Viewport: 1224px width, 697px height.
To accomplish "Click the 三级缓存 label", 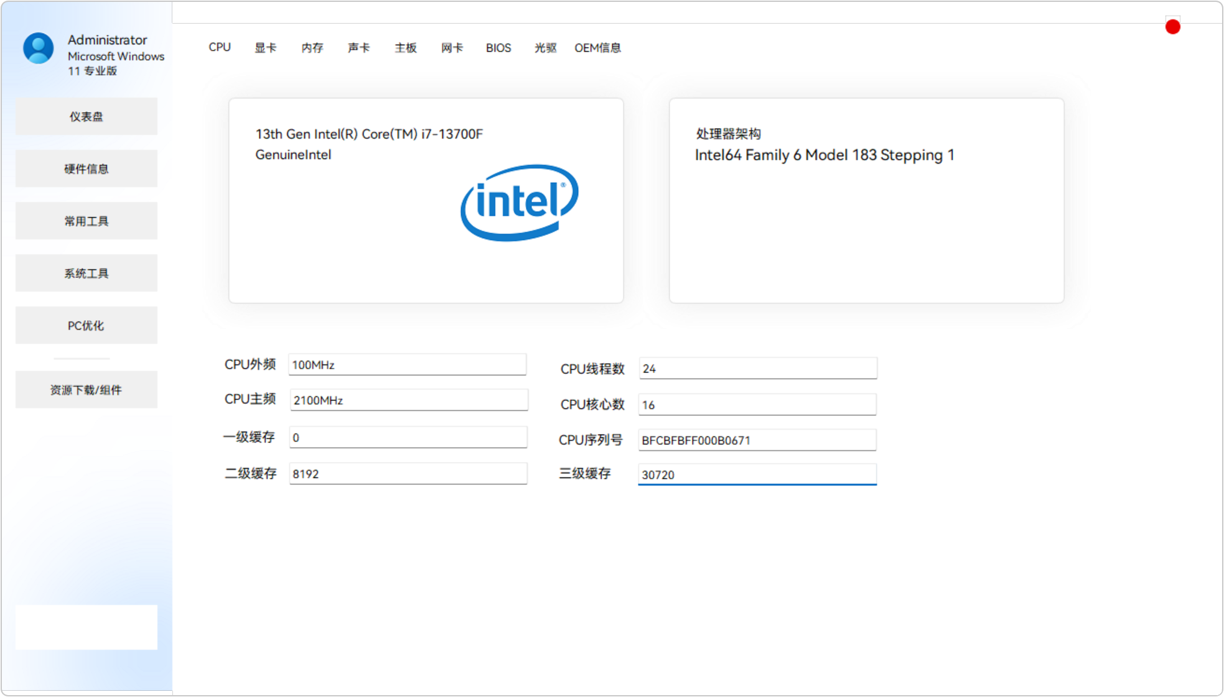I will [x=585, y=474].
